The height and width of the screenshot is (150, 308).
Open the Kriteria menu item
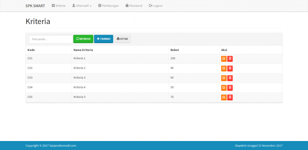click(59, 6)
